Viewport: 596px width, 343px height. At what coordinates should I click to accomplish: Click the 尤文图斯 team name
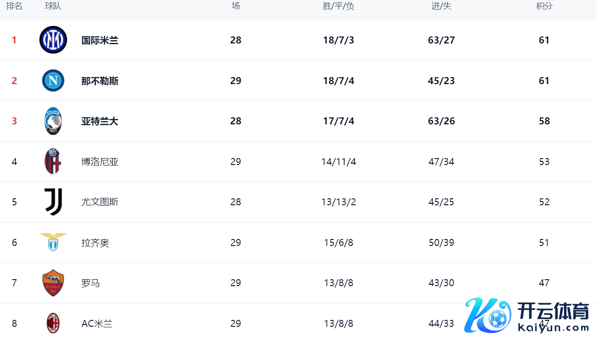click(100, 202)
